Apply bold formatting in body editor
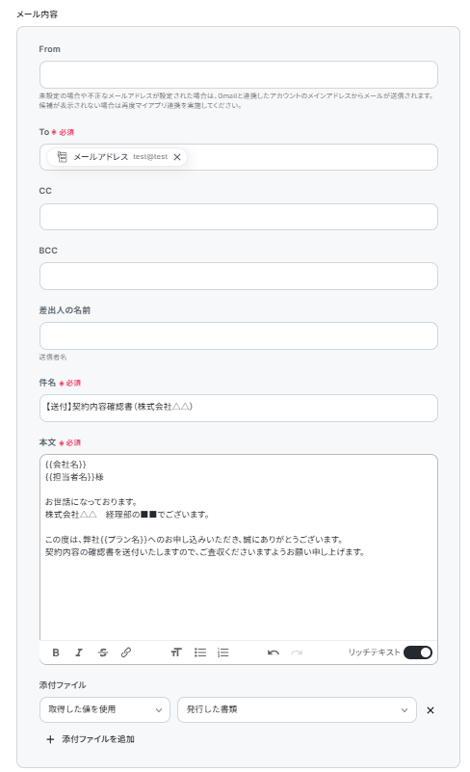This screenshot has width=470, height=772. [x=56, y=652]
